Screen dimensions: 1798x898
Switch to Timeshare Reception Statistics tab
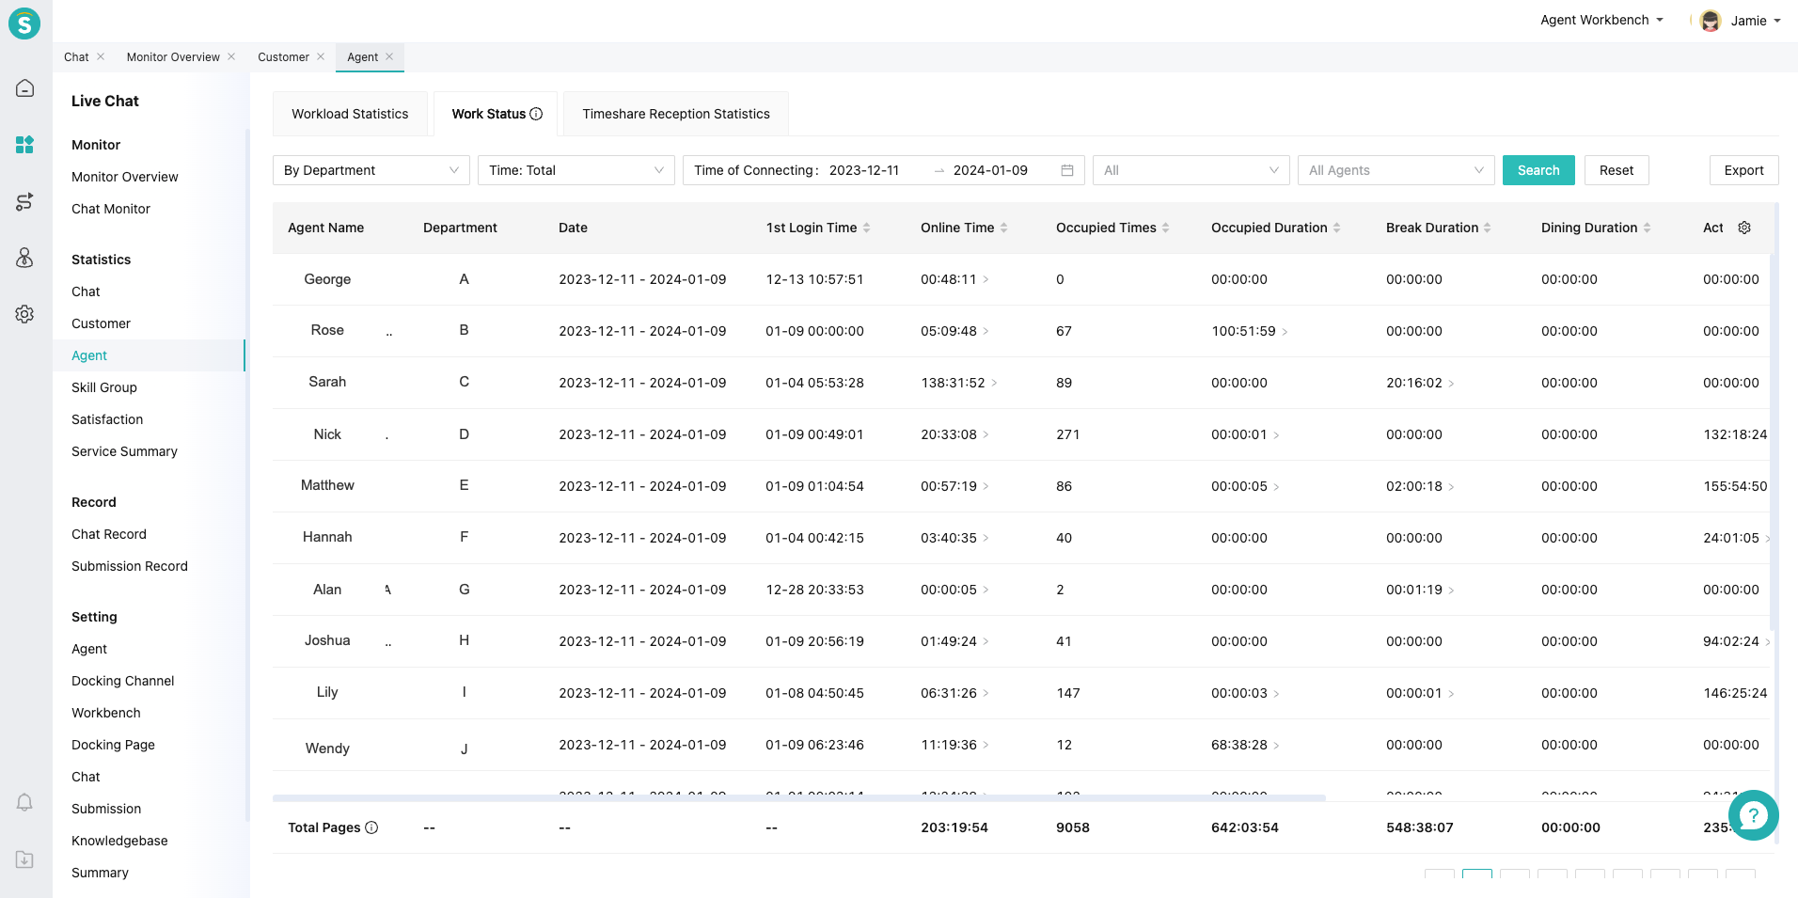tap(676, 114)
